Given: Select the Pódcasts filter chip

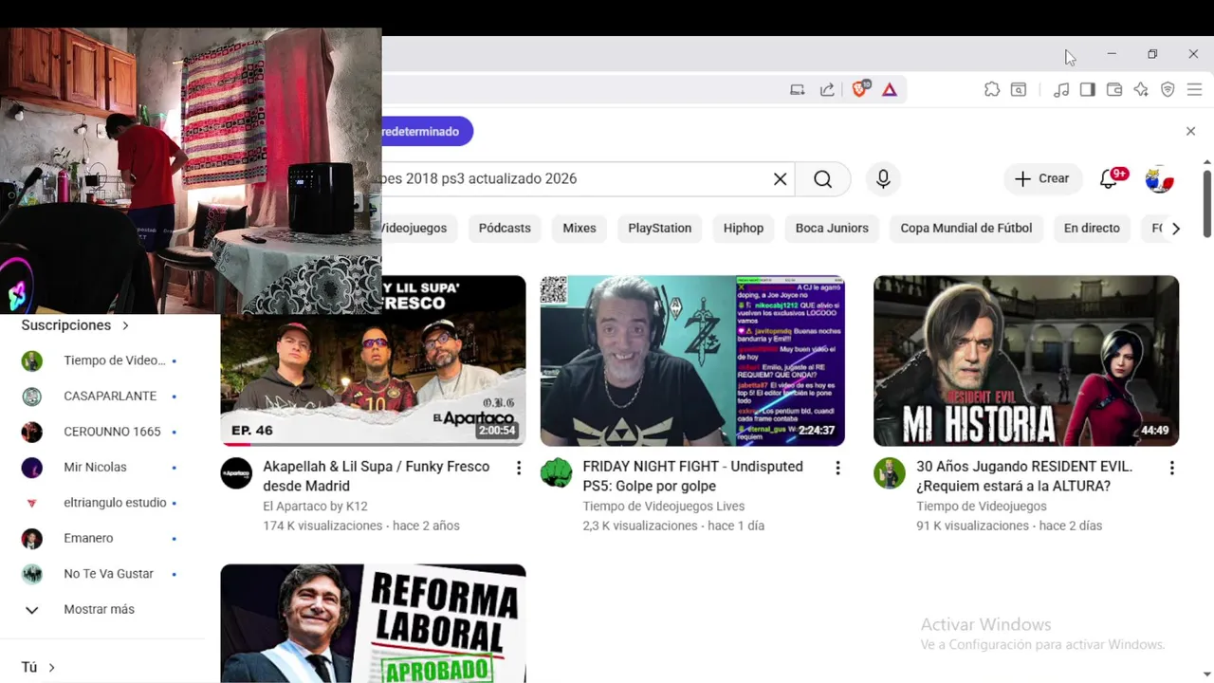Looking at the screenshot, I should click(505, 229).
